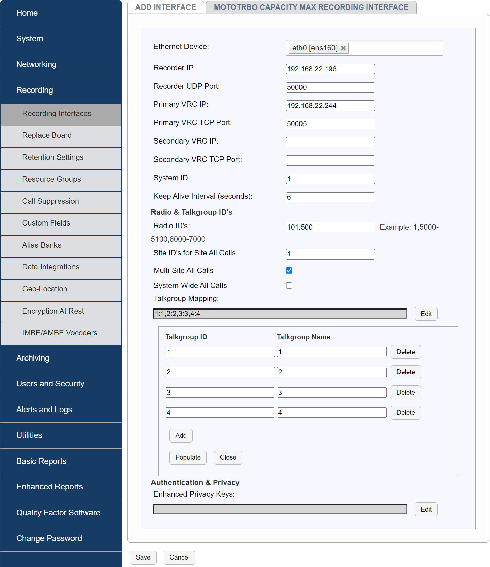Focus the Radio ID's input field
Screen dimensions: 490x567
click(330, 227)
